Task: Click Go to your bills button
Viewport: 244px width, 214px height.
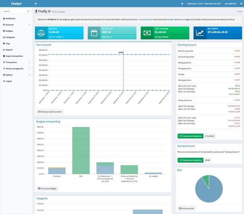Action: pos(186,208)
